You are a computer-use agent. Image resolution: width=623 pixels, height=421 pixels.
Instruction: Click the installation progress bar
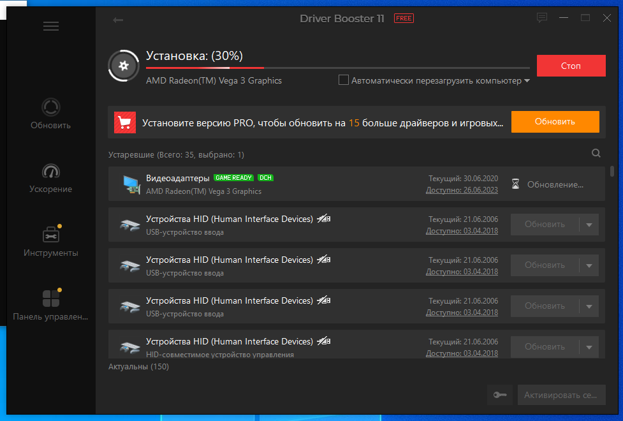(338, 68)
